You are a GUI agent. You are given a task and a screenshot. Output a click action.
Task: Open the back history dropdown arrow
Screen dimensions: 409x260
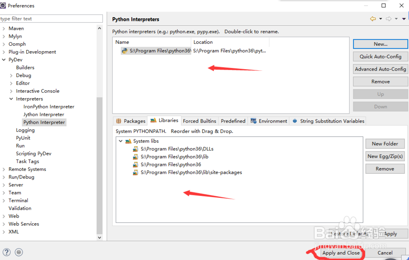point(380,19)
